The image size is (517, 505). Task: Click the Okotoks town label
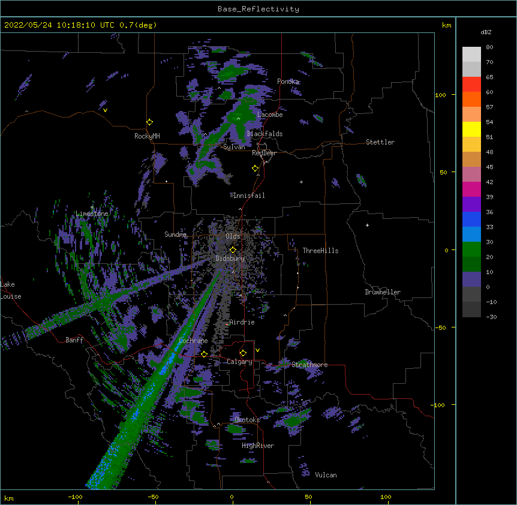coord(247,420)
